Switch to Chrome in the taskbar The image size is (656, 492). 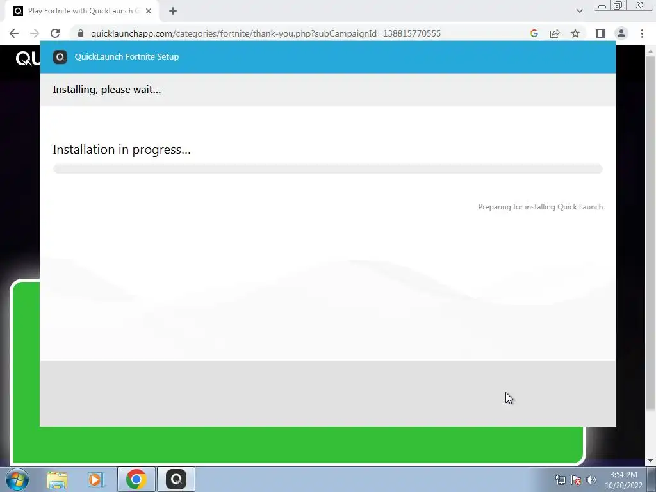[x=136, y=479]
